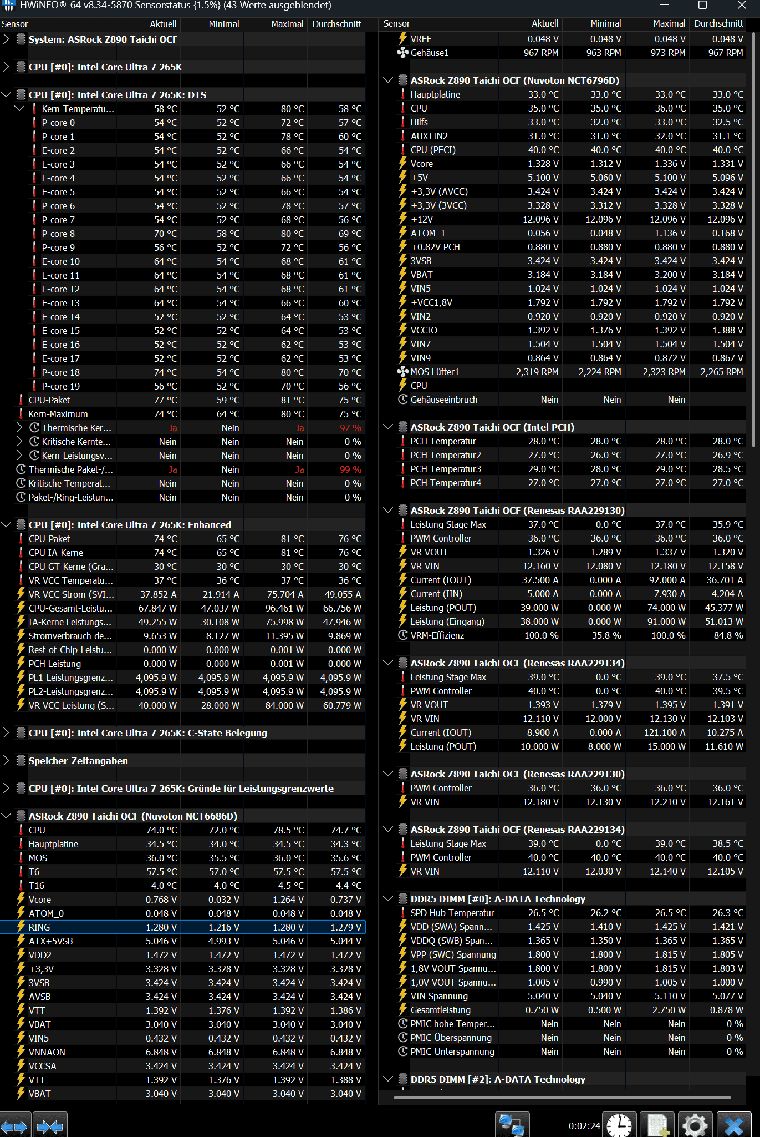Click the elapsed time 0:02:24 display

point(584,1126)
